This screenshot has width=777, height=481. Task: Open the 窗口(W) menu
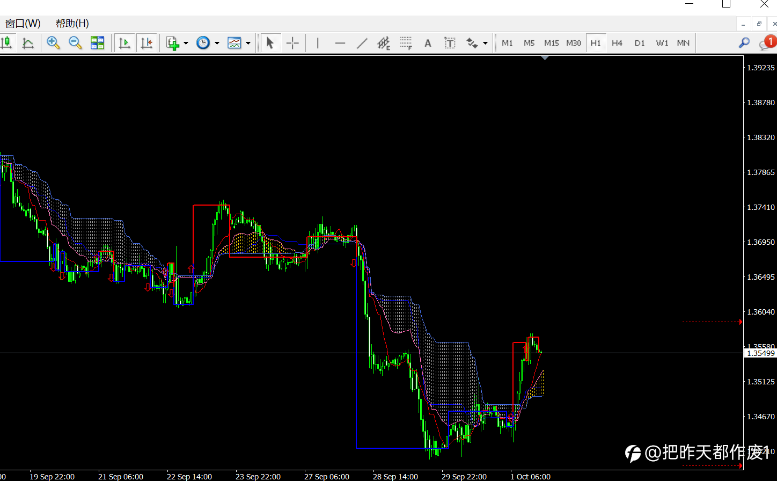(23, 24)
